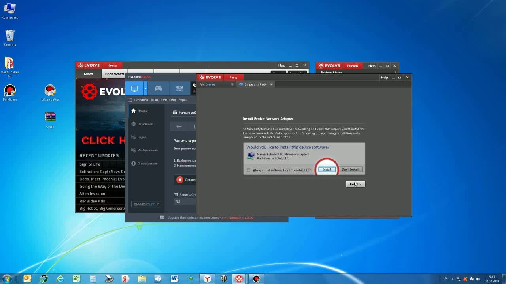
Task: Expand the screen recording mode dropdown arrow
Action: [145, 89]
